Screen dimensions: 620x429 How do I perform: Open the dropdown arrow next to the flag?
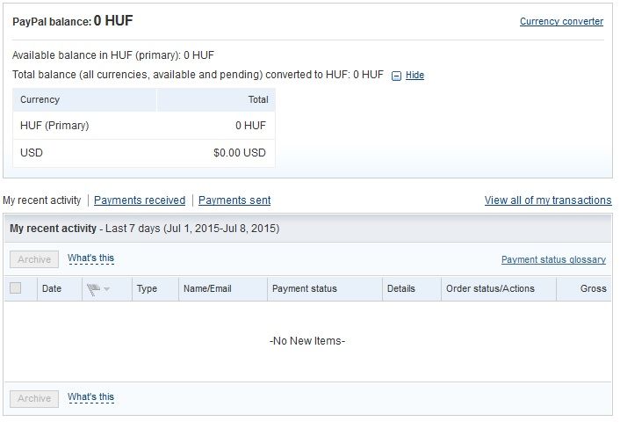tap(107, 289)
